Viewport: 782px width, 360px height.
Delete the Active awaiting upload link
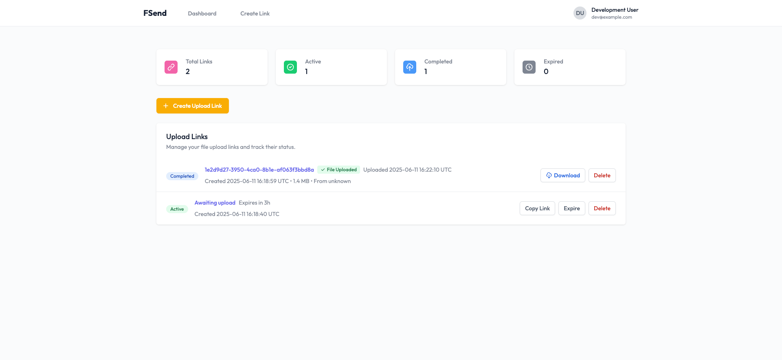602,208
